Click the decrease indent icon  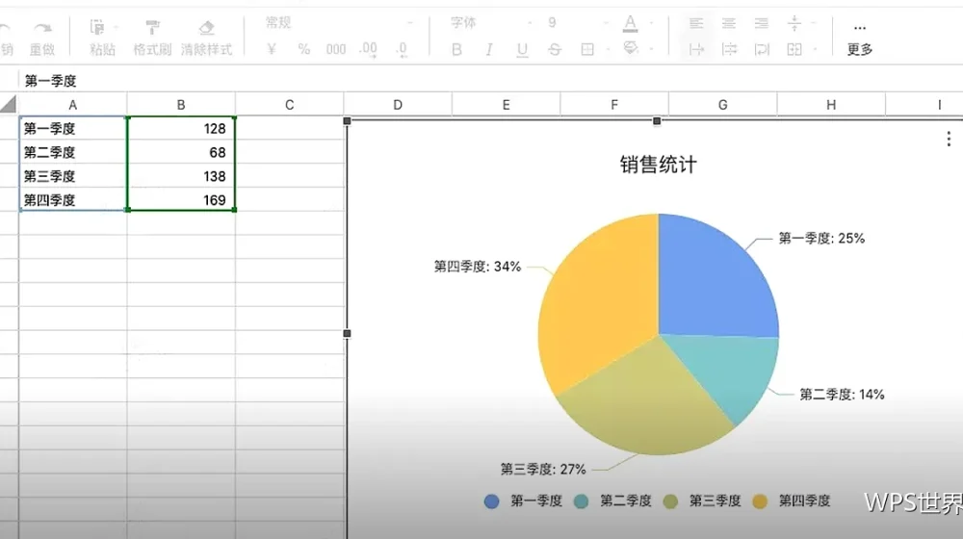pos(696,49)
